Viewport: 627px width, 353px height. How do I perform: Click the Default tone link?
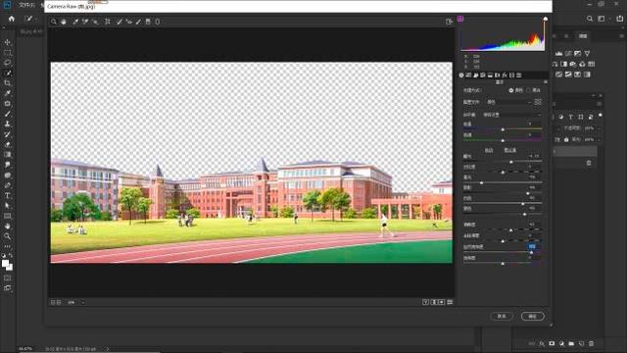click(509, 150)
